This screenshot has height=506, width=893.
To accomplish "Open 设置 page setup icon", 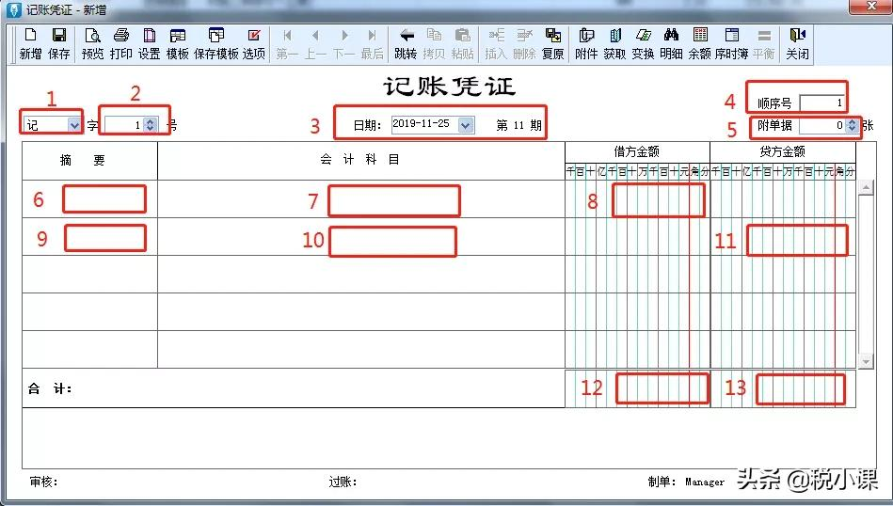I will pos(150,44).
